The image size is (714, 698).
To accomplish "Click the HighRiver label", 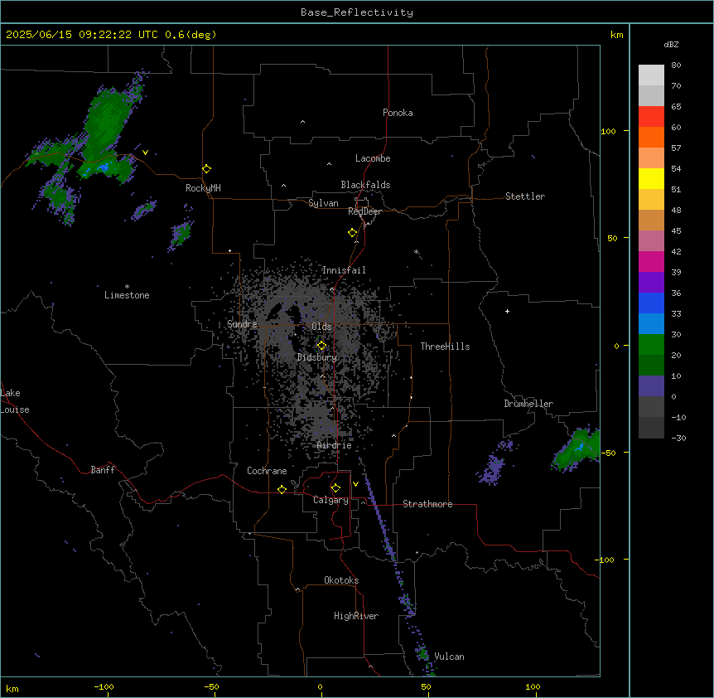I will coord(356,616).
